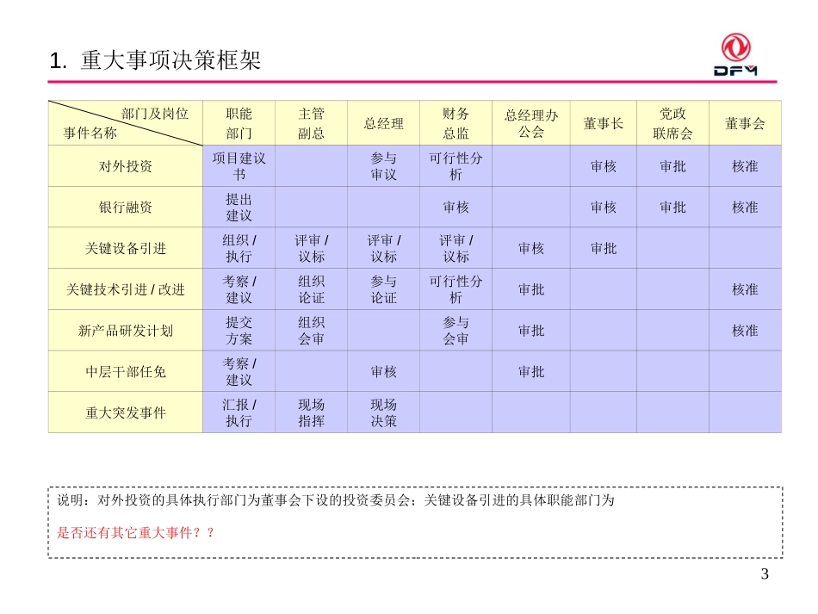Click the 项目建议书 cell
The image size is (818, 614).
click(x=239, y=166)
